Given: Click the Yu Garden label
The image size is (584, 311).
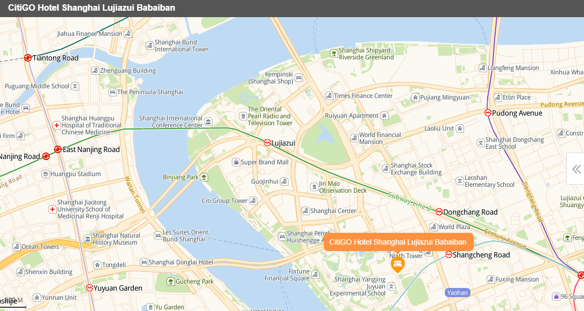Looking at the screenshot, I should click(170, 307).
